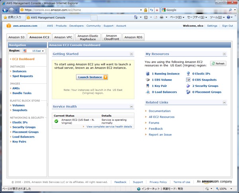Click the Placement Groups icon

tap(188, 92)
